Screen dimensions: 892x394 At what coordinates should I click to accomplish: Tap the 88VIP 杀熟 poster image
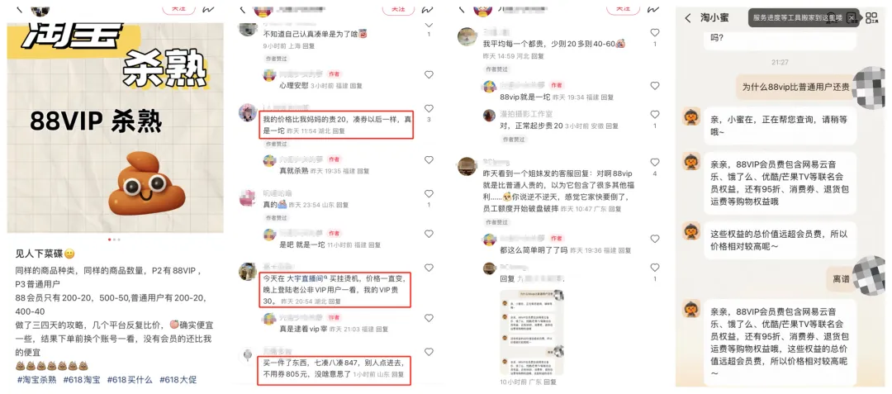tap(115, 128)
